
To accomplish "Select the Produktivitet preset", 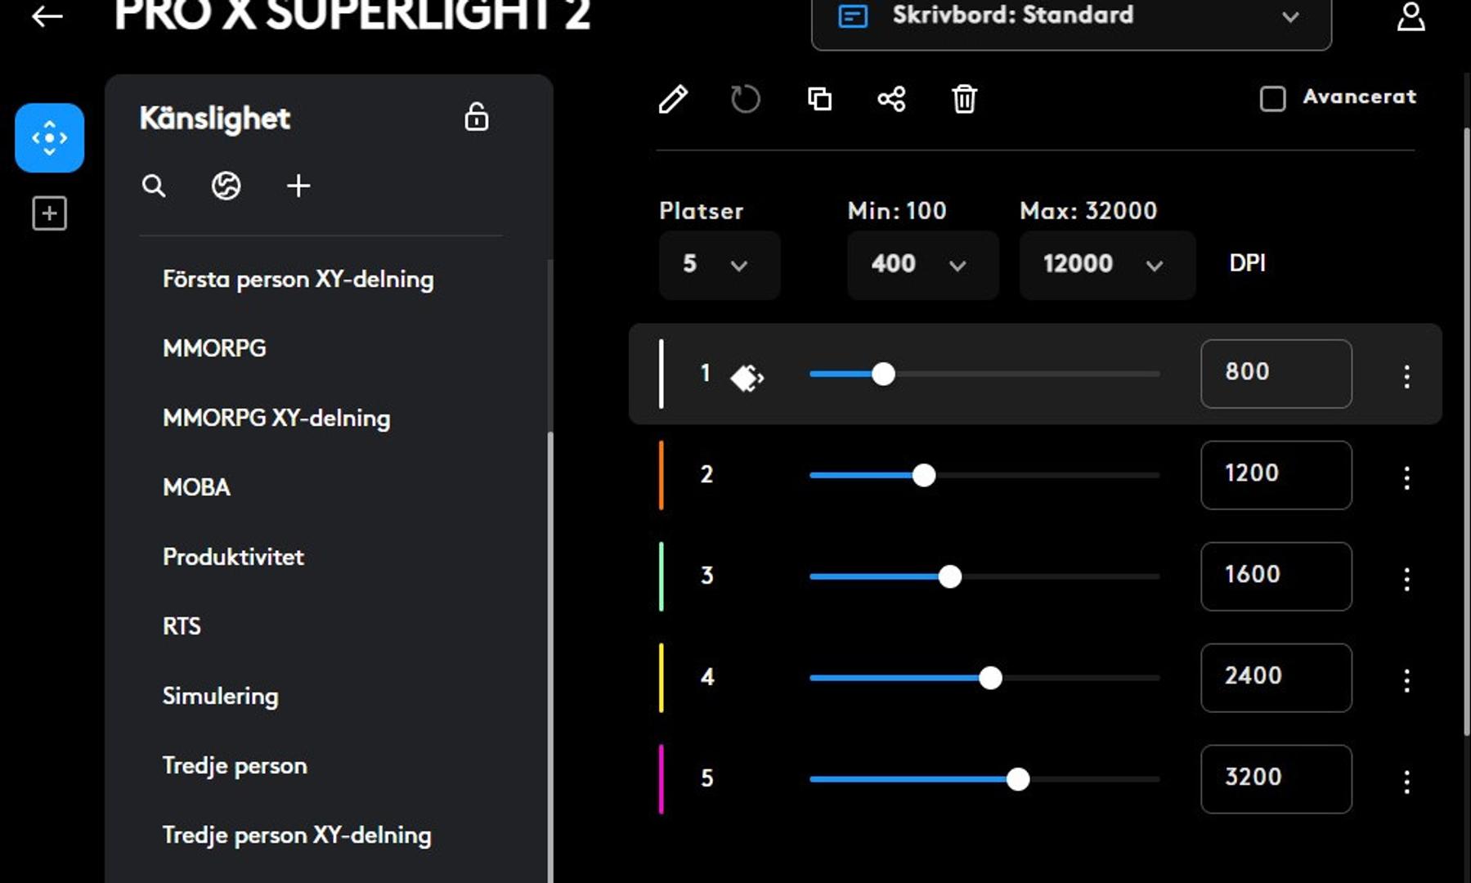I will (x=233, y=557).
